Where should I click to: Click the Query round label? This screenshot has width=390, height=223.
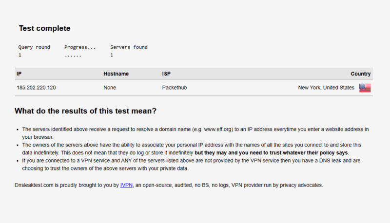coord(34,47)
